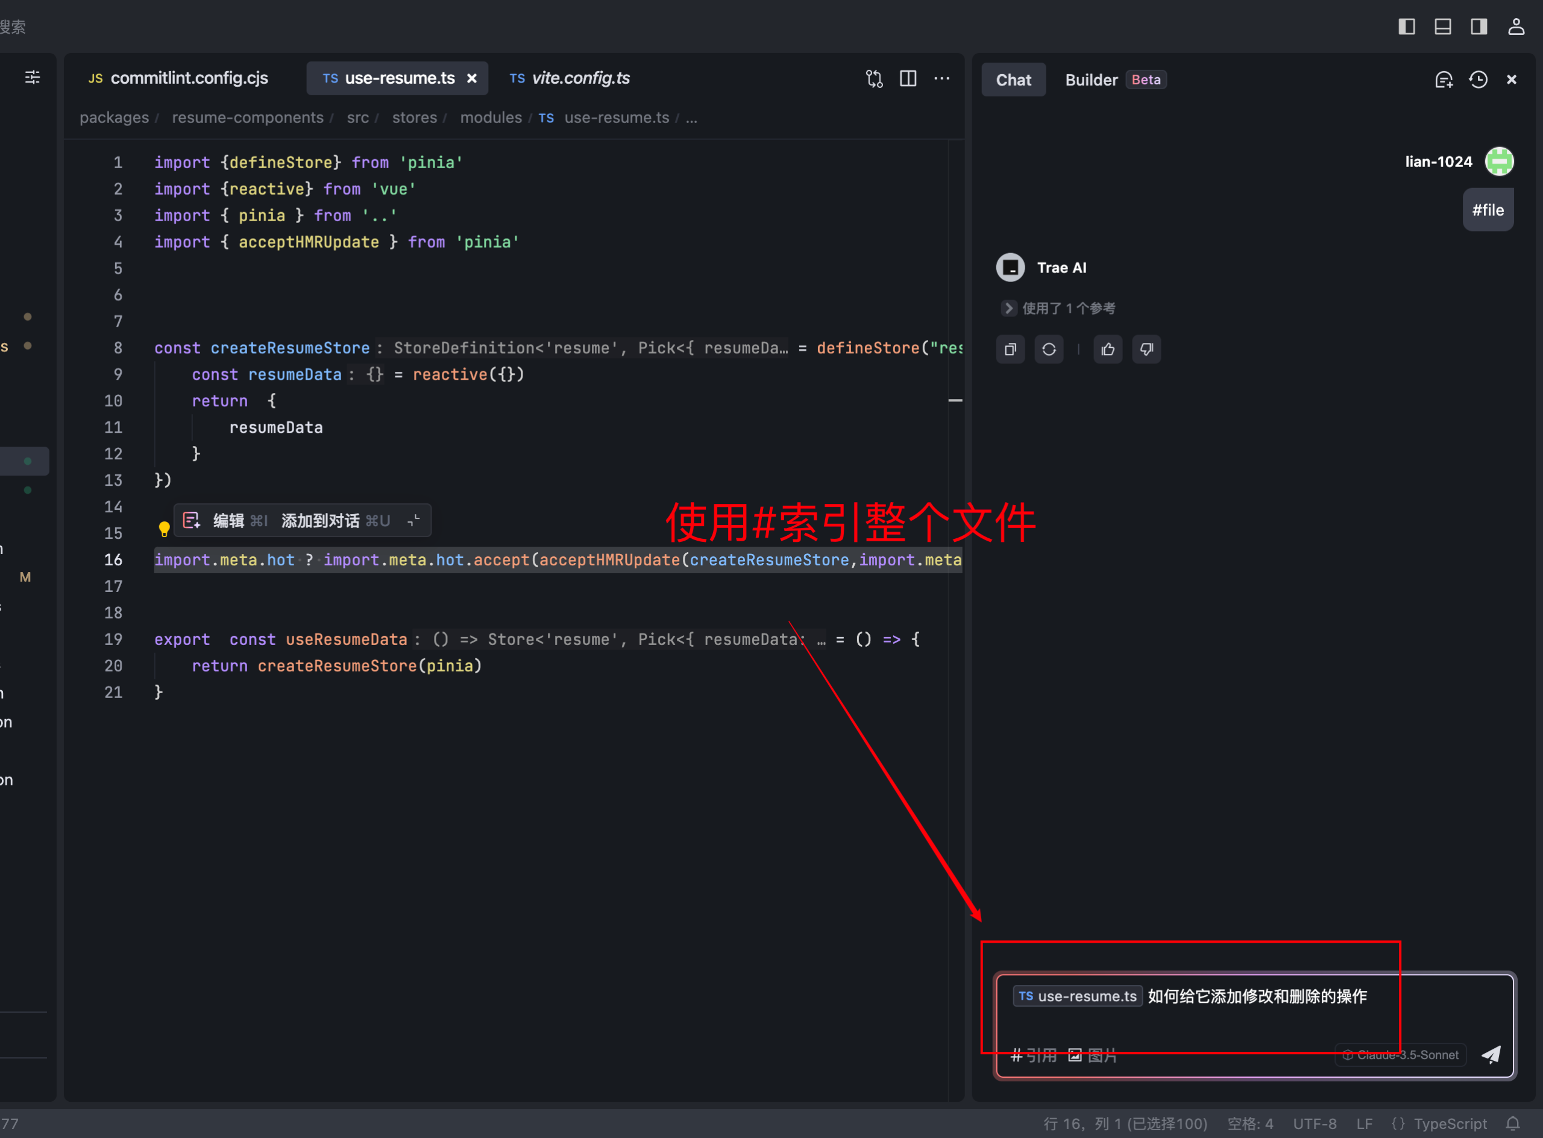Open the vite.config.ts editor tab

point(580,78)
